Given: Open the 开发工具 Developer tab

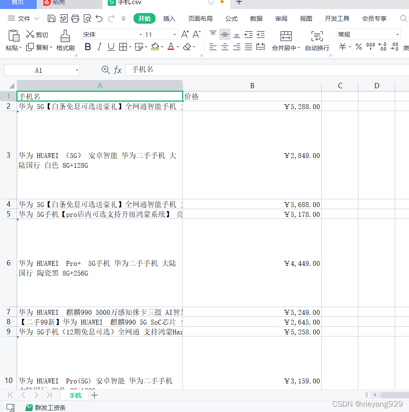Looking at the screenshot, I should click(x=337, y=19).
